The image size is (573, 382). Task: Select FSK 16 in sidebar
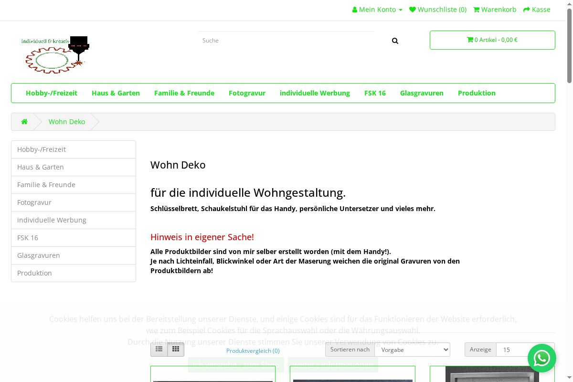(74, 238)
